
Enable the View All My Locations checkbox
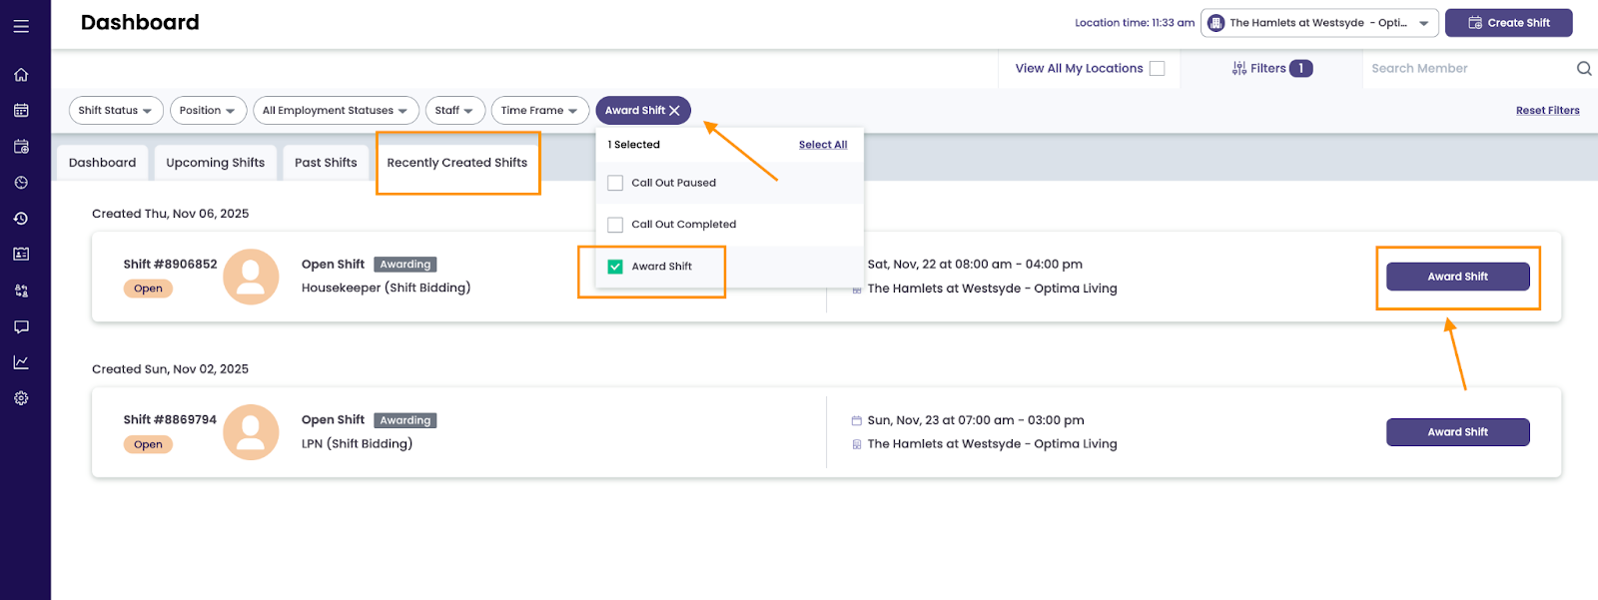1157,69
